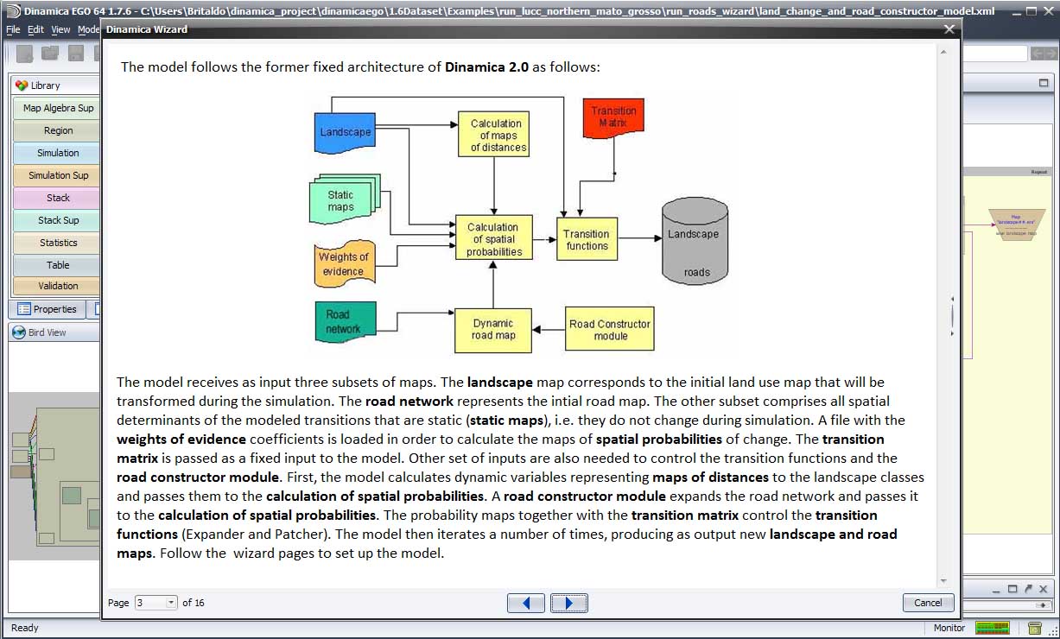
Task: Select the Simulation Sup library category
Action: [58, 175]
